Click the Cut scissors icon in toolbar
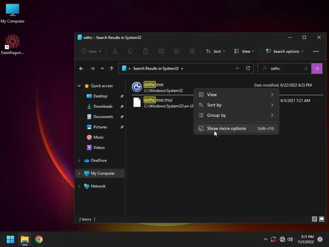Viewport: 329px width, 247px height. coord(115,51)
